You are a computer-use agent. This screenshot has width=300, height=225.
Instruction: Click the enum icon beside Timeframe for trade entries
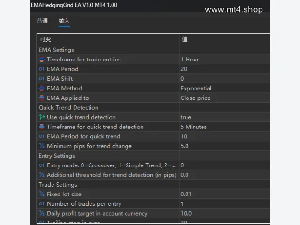(42, 60)
